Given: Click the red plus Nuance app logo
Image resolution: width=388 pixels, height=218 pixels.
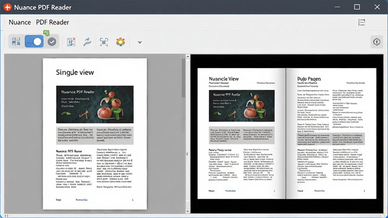Looking at the screenshot, I should [8, 7].
